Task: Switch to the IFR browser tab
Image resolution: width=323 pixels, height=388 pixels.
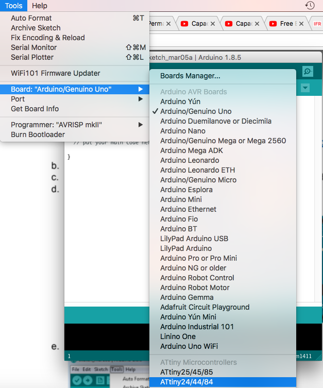Action: point(317,24)
